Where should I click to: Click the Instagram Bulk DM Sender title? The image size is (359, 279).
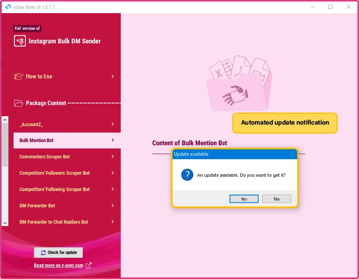65,41
